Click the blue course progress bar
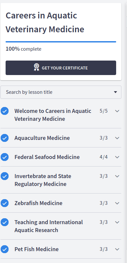127x263 pixels. tap(61, 42)
